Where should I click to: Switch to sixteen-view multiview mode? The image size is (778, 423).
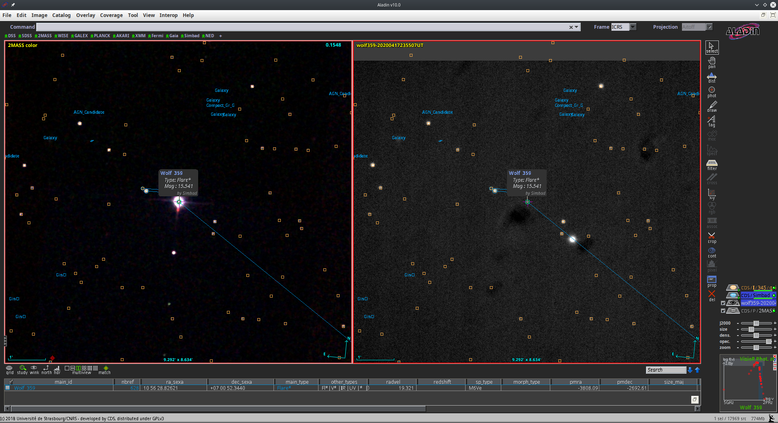[95, 368]
